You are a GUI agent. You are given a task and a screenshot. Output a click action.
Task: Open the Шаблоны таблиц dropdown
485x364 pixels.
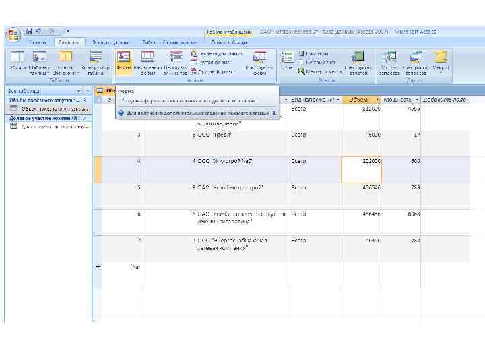pyautogui.click(x=40, y=63)
